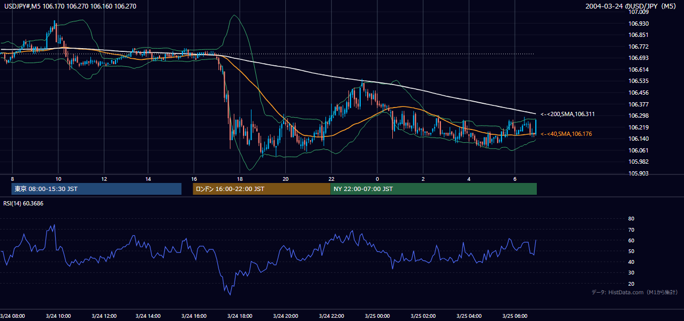Click the 3/25 06:00 date axis label
The image size is (684, 321).
click(x=514, y=316)
